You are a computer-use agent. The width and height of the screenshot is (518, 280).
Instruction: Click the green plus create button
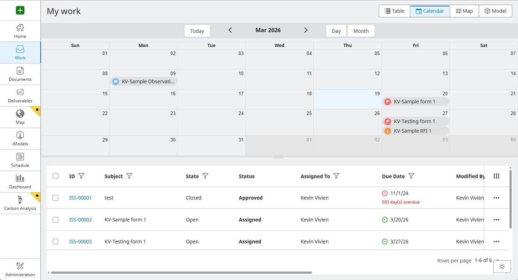click(20, 10)
